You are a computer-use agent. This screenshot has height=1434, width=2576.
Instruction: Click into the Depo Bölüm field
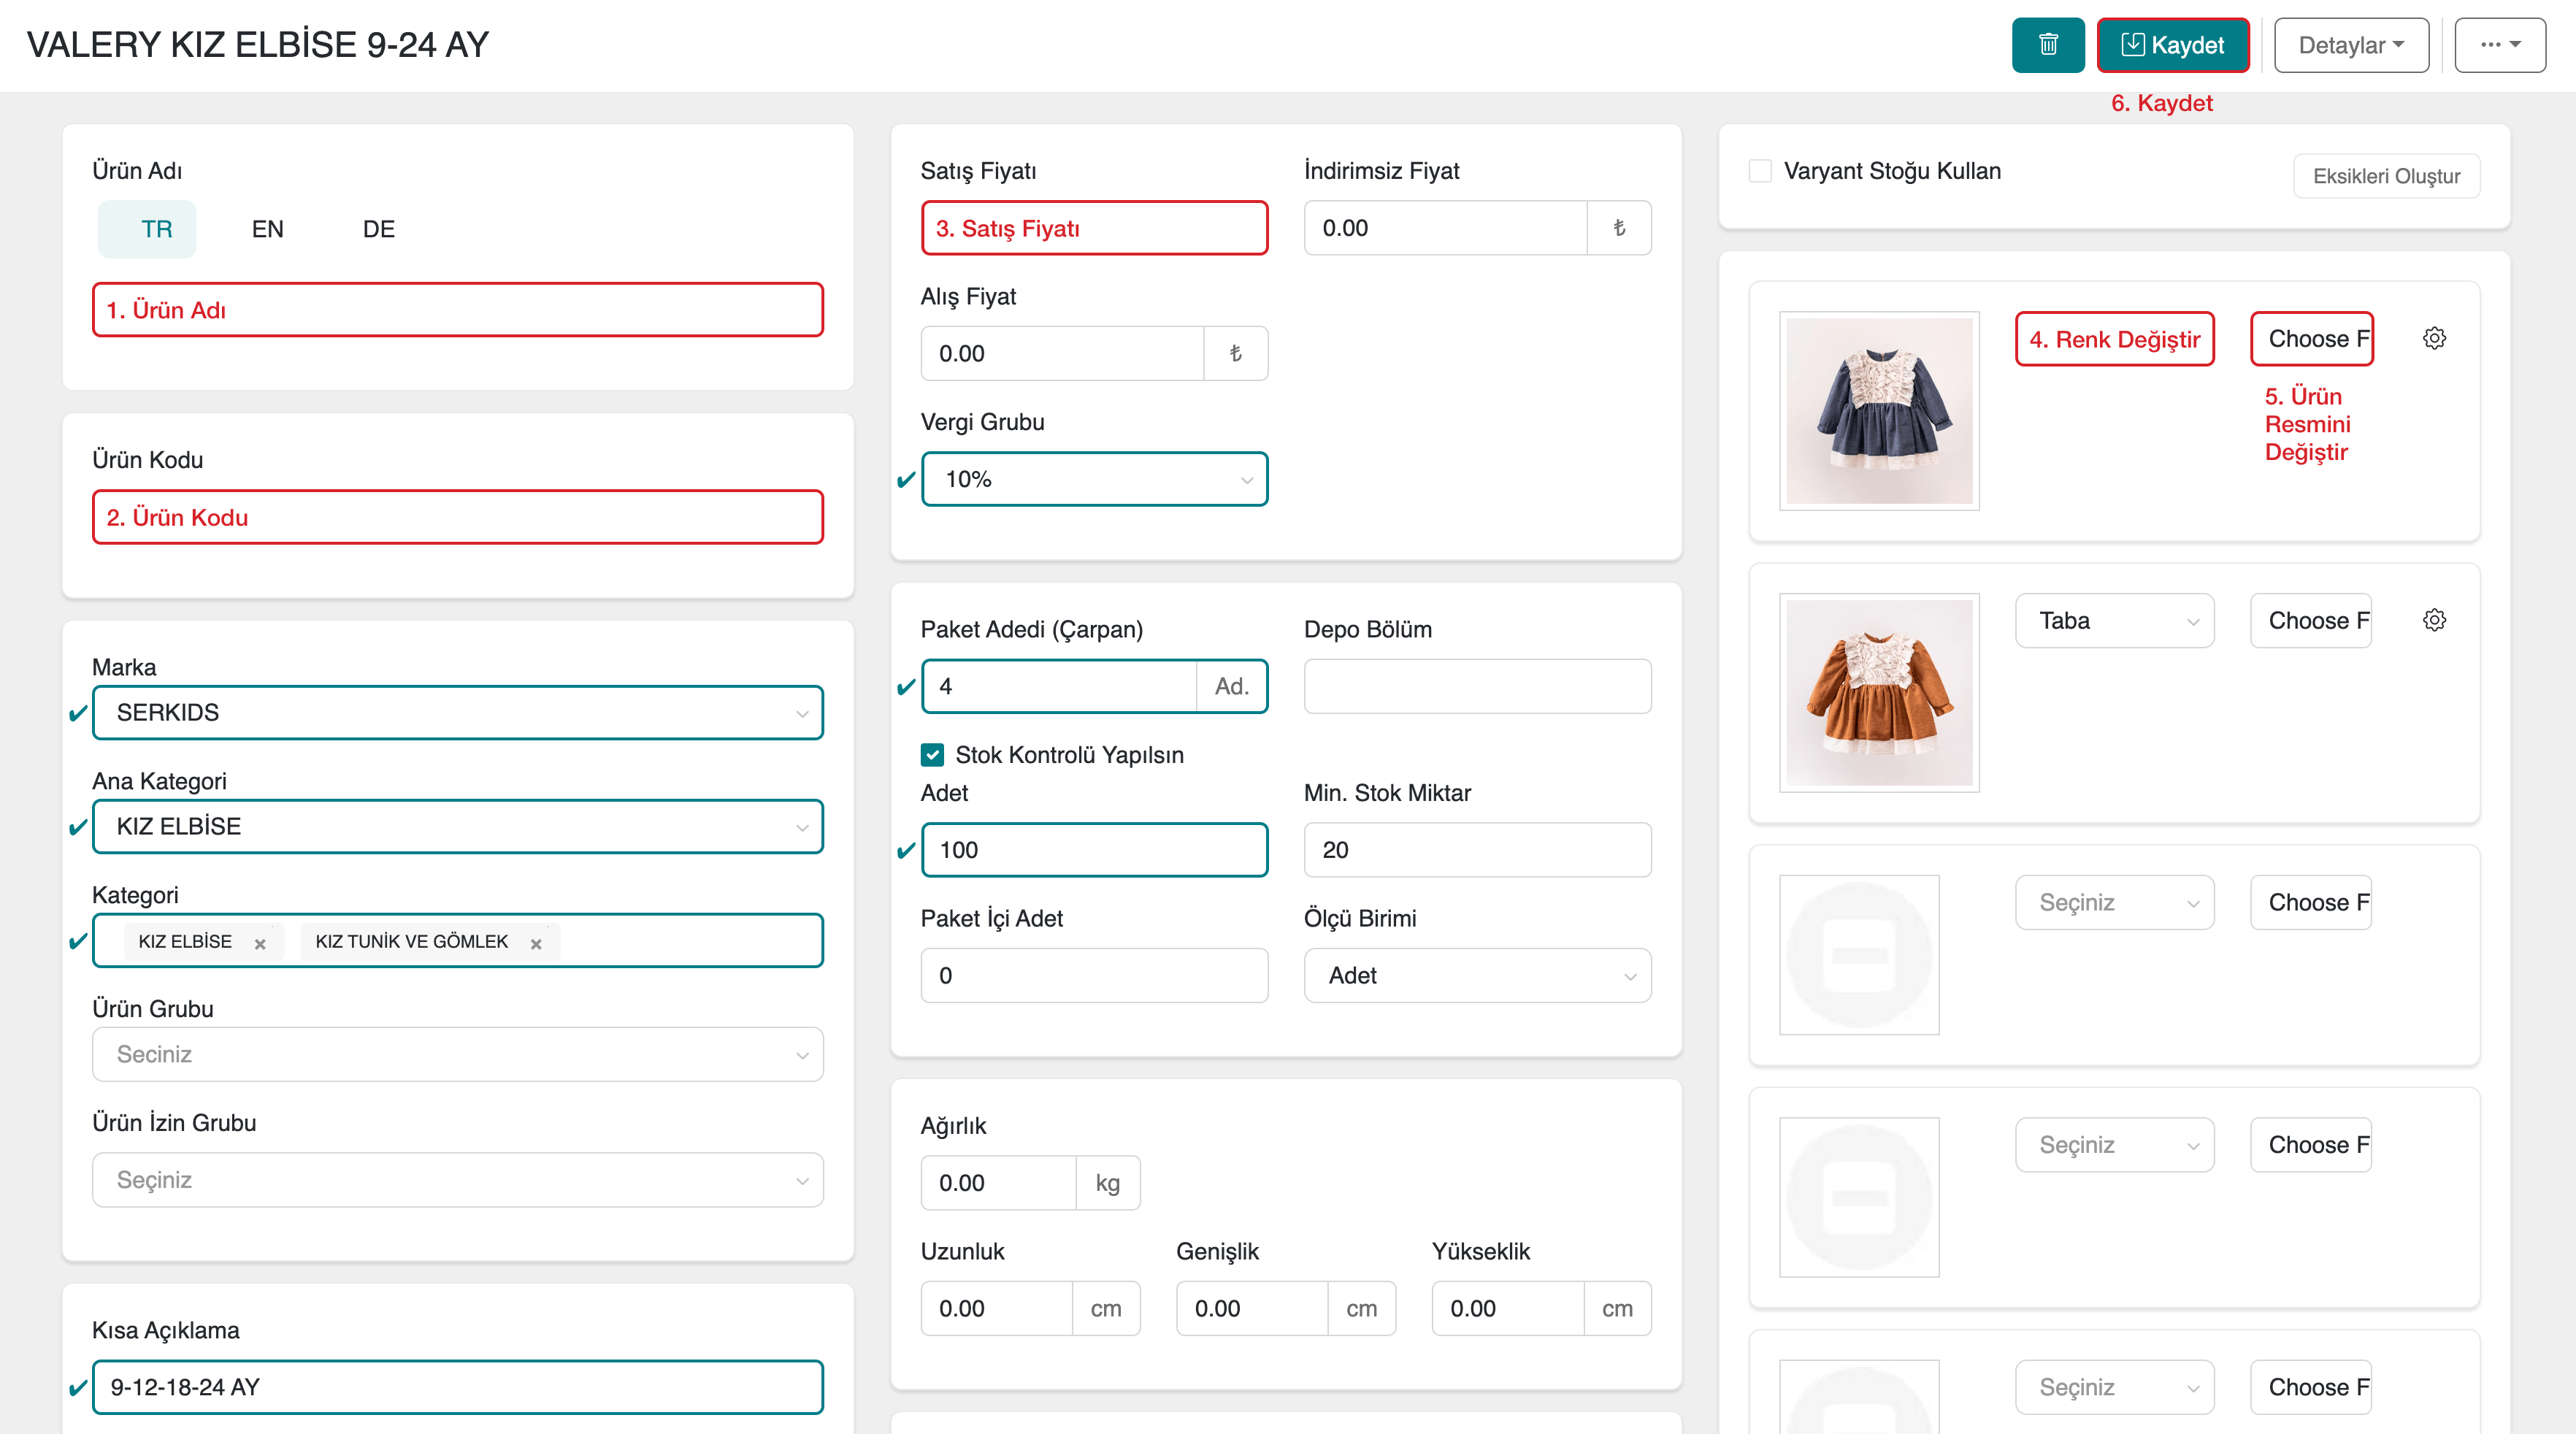pyautogui.click(x=1476, y=686)
